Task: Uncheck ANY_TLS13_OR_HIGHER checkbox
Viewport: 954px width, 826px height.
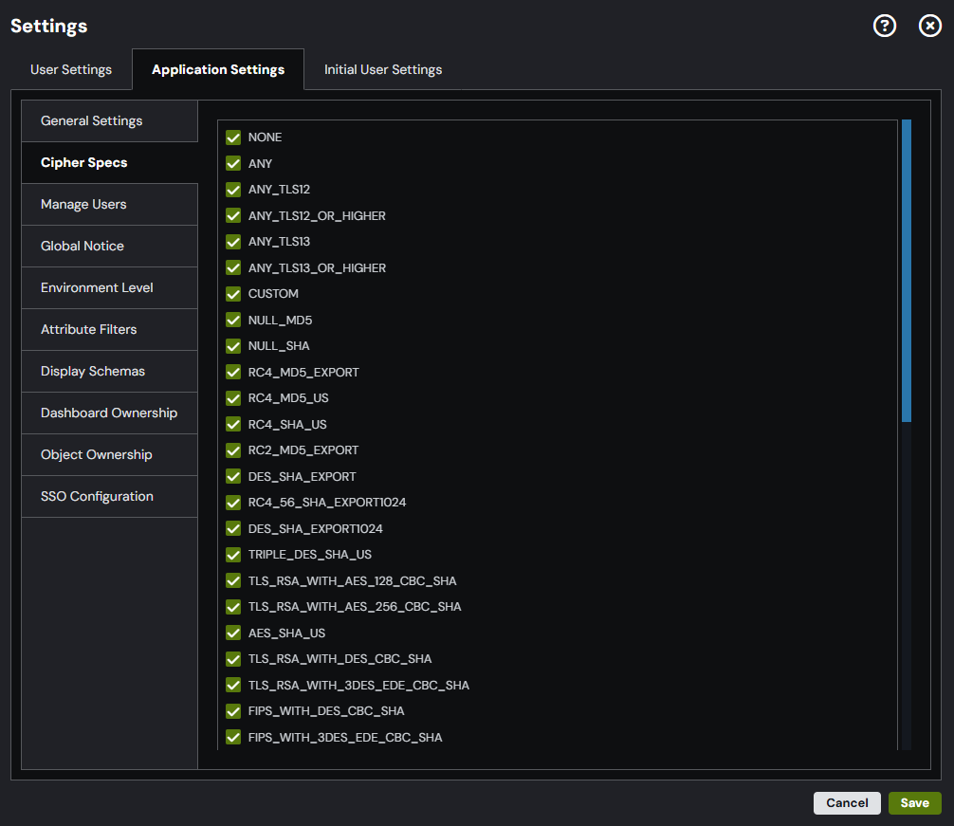Action: click(x=233, y=268)
